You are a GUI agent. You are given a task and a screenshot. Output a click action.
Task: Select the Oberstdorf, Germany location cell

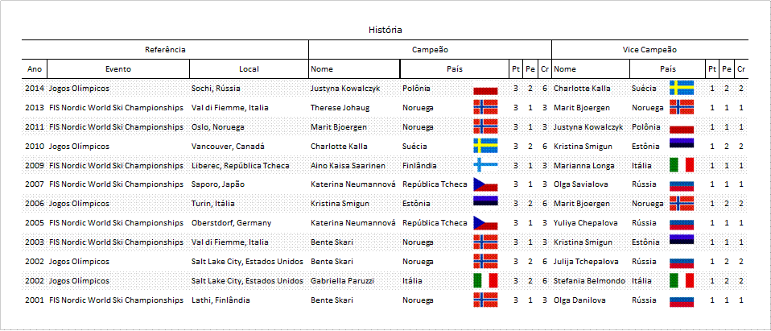click(231, 223)
